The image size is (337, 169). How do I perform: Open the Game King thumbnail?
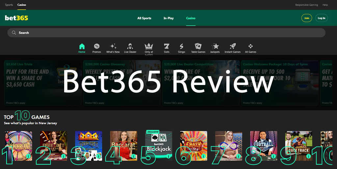click(x=89, y=146)
